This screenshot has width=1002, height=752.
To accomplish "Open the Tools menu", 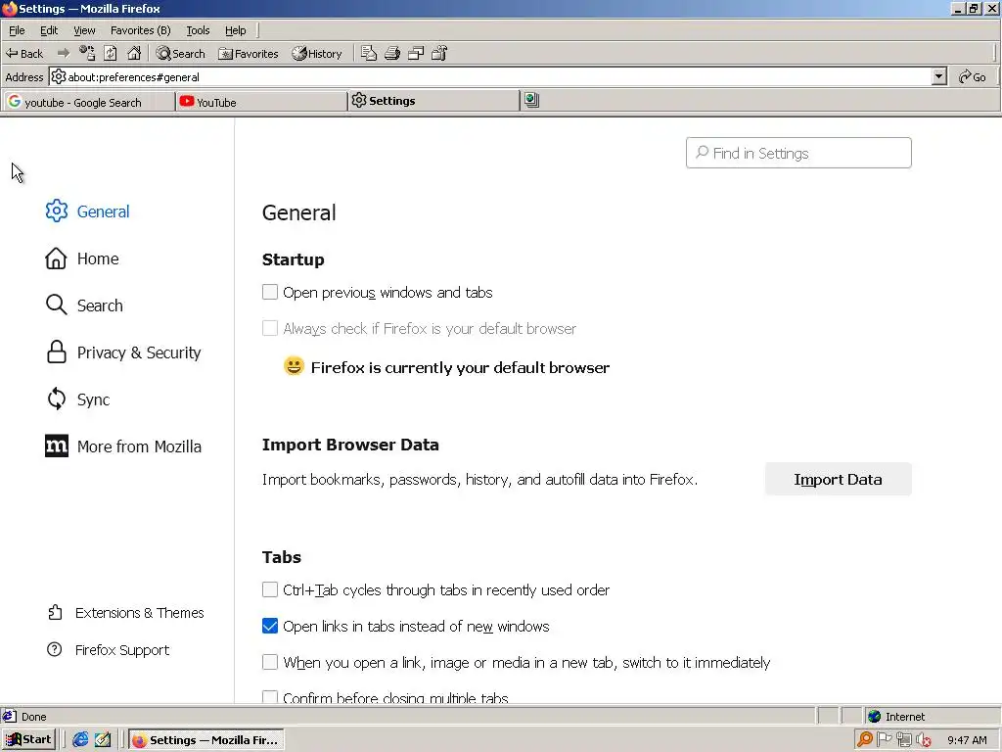I will 198,30.
